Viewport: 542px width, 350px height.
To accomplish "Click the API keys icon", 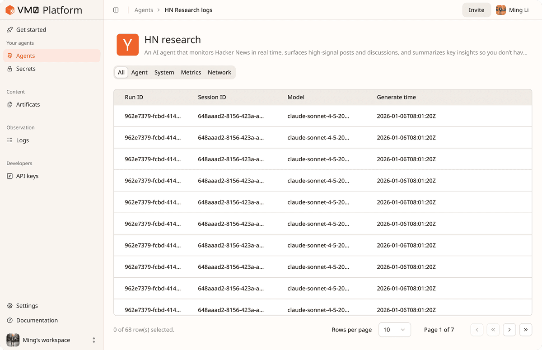I will point(10,176).
